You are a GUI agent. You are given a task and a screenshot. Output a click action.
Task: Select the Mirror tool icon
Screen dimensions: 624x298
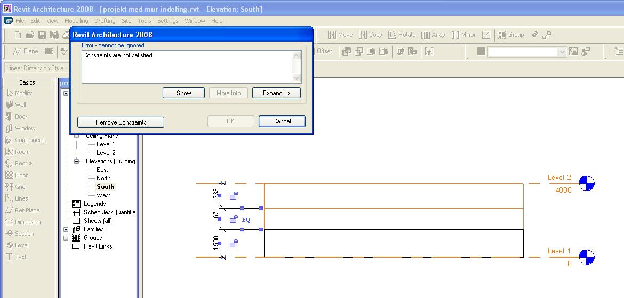tap(455, 35)
